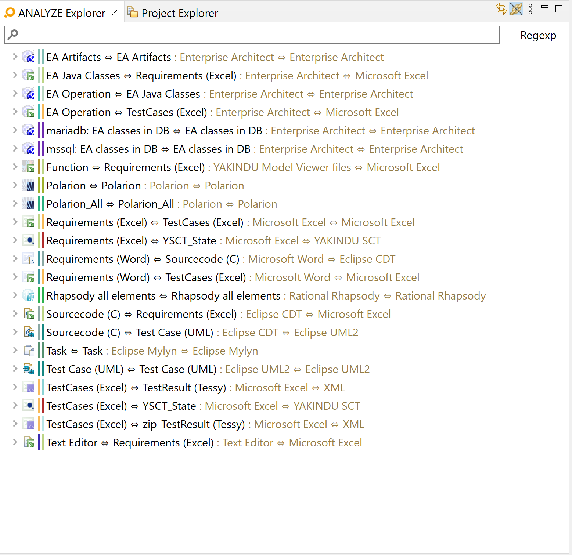
Task: Select 'TestCases (Excel) ⇔ YSCT_State' row text
Action: click(x=121, y=406)
